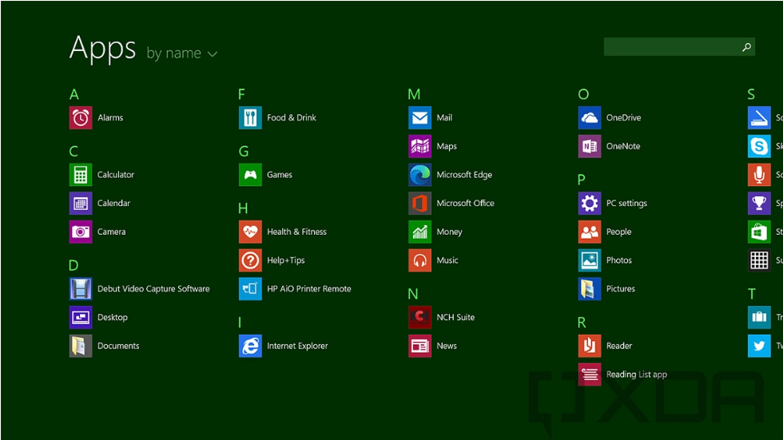Open the Microsoft Office label
This screenshot has height=440, width=783.
[x=465, y=204]
